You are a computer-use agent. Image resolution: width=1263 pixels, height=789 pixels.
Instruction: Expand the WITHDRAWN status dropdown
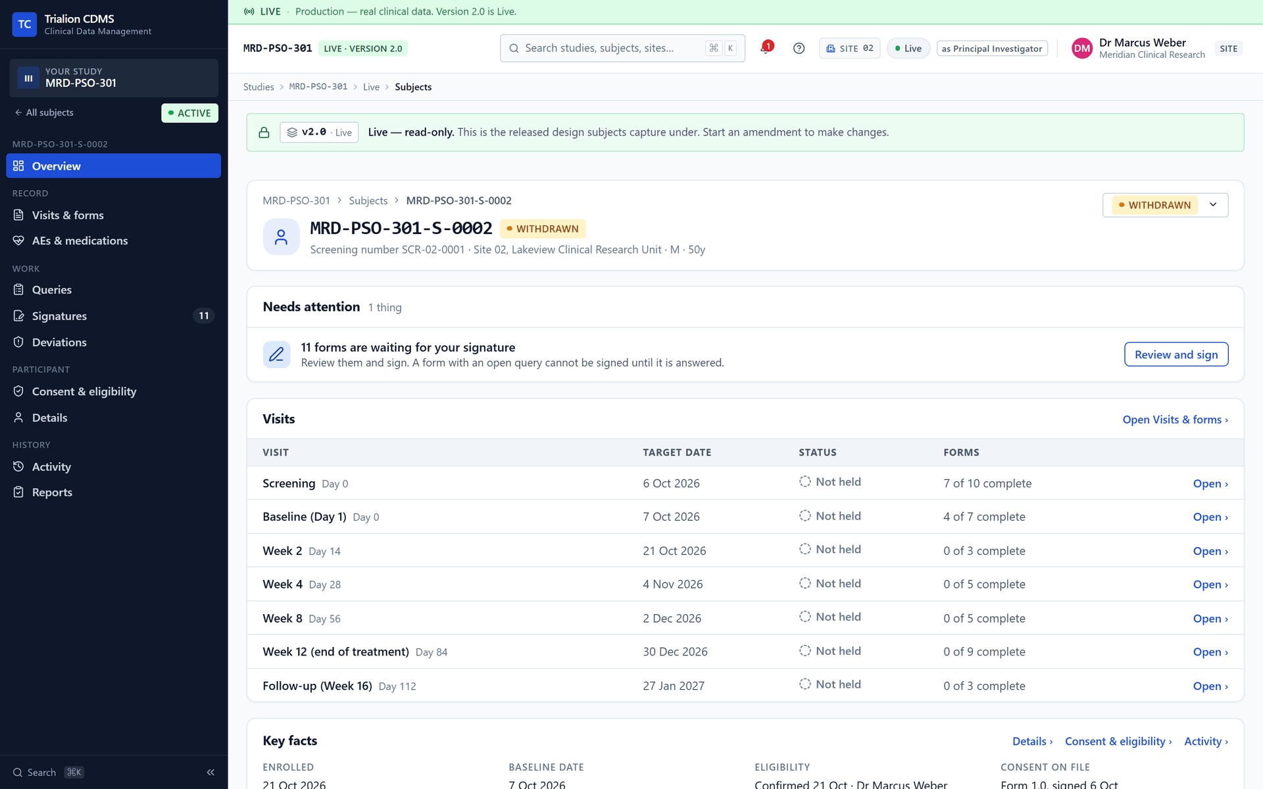tap(1165, 205)
